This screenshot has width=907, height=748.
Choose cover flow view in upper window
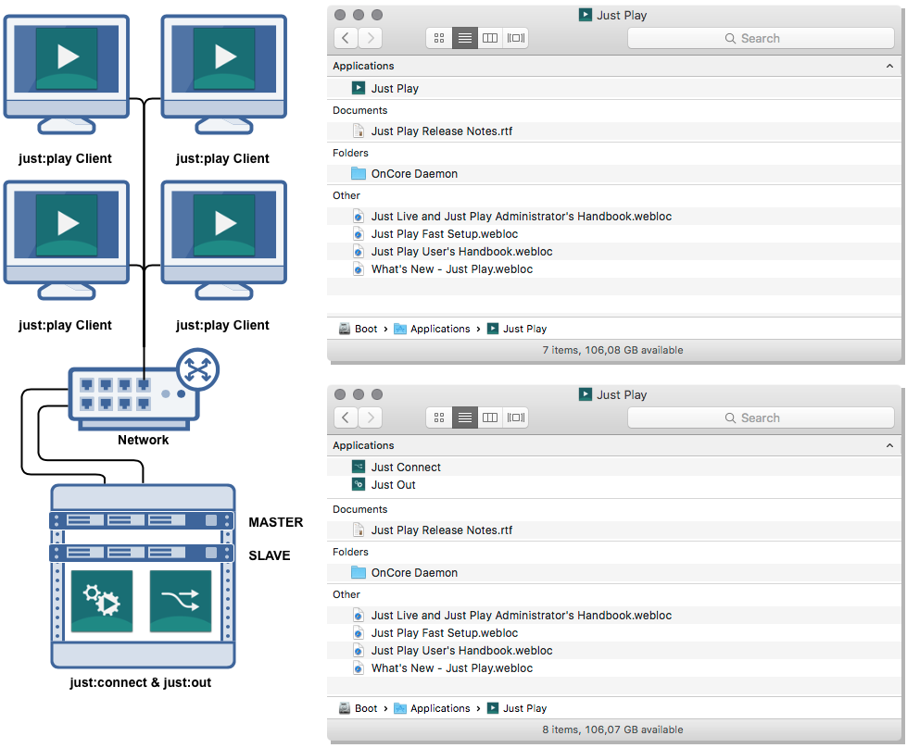pyautogui.click(x=515, y=38)
